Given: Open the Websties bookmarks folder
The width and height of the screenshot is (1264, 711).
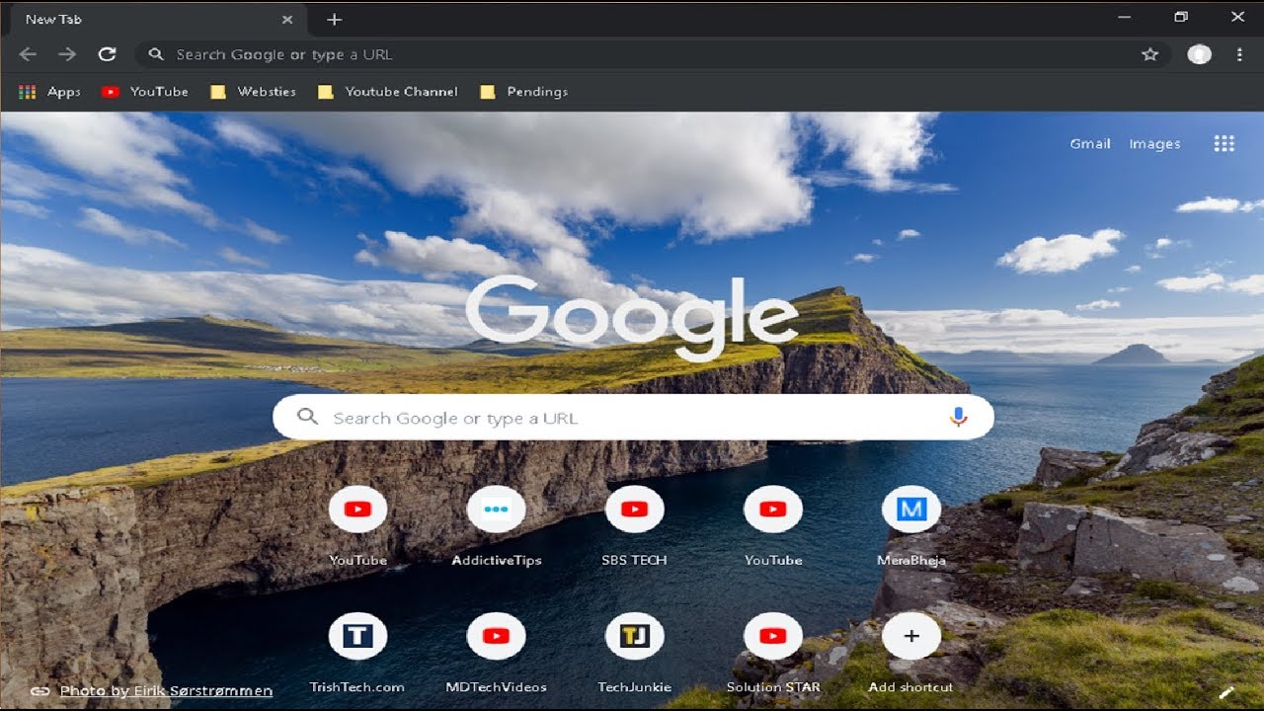Looking at the screenshot, I should coord(253,91).
